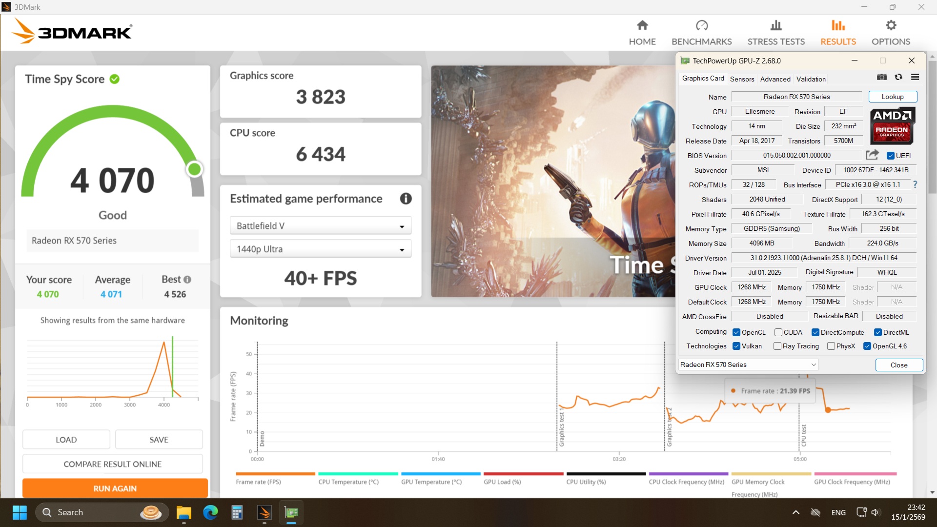This screenshot has width=937, height=527.
Task: Switch to the Advanced tab
Action: tap(775, 79)
